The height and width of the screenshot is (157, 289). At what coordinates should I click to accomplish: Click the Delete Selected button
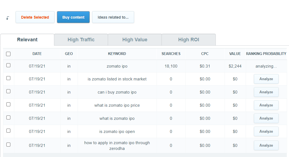[35, 17]
